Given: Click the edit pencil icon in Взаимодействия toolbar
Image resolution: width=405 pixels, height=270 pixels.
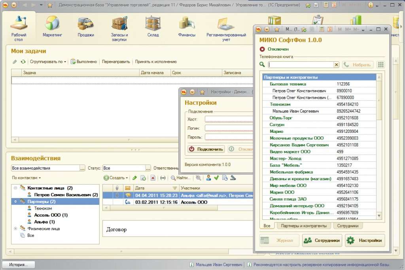Looking at the screenshot, I should click(134, 178).
